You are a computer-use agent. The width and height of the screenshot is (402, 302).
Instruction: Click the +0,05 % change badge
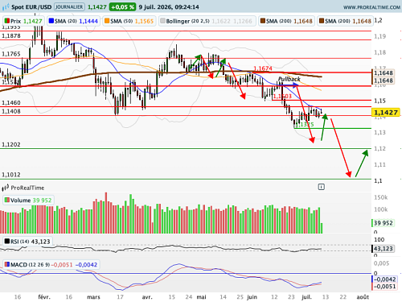[122, 7]
